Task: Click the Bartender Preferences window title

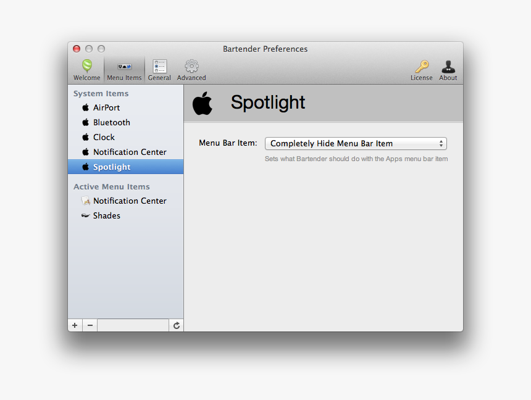Action: 265,49
